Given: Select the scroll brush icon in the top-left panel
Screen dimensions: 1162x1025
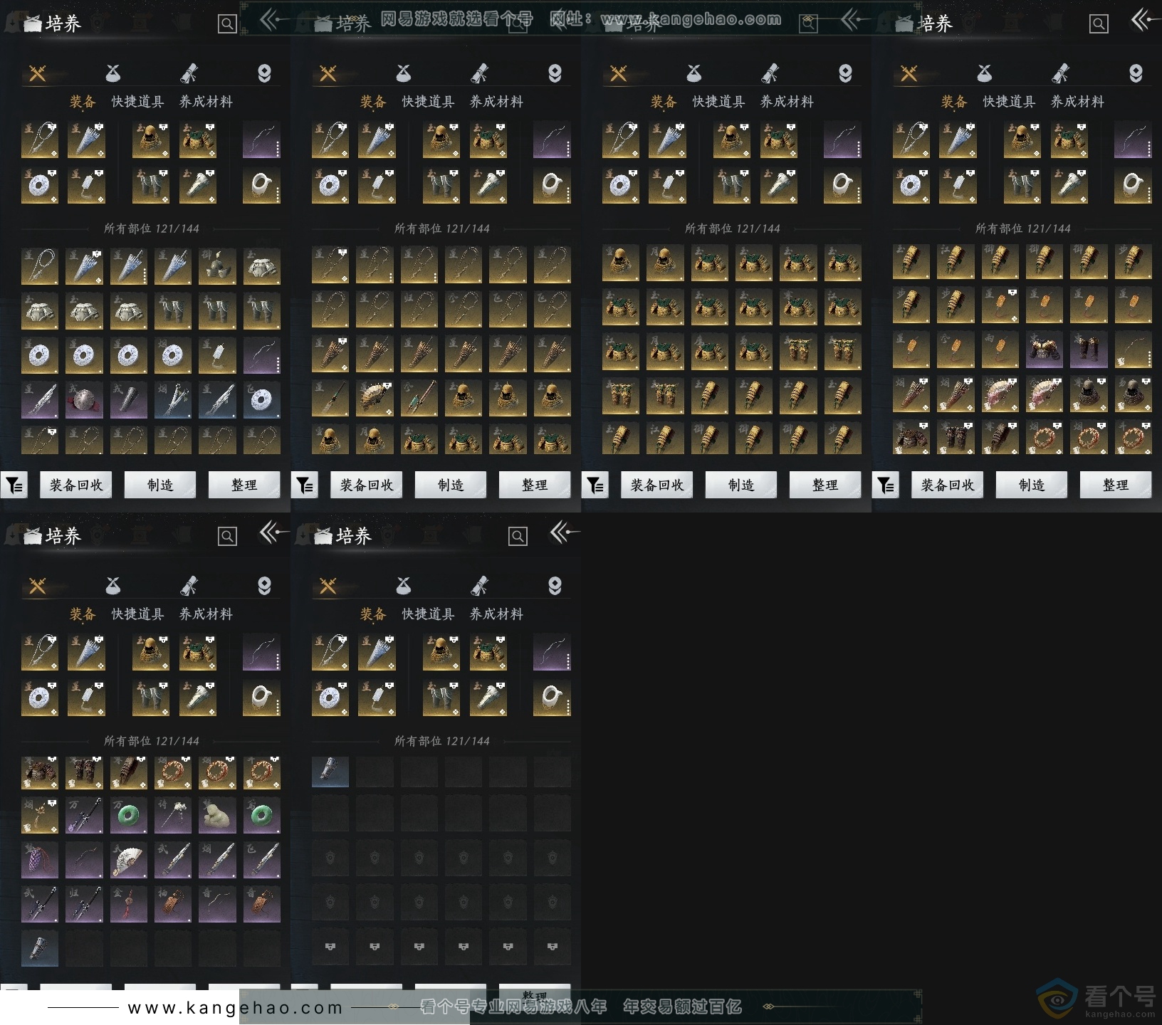Looking at the screenshot, I should point(189,73).
